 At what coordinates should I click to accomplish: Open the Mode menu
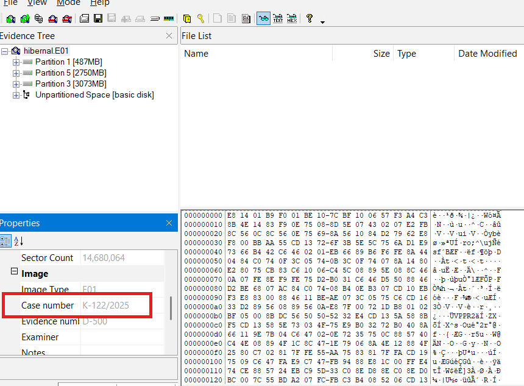click(x=68, y=3)
